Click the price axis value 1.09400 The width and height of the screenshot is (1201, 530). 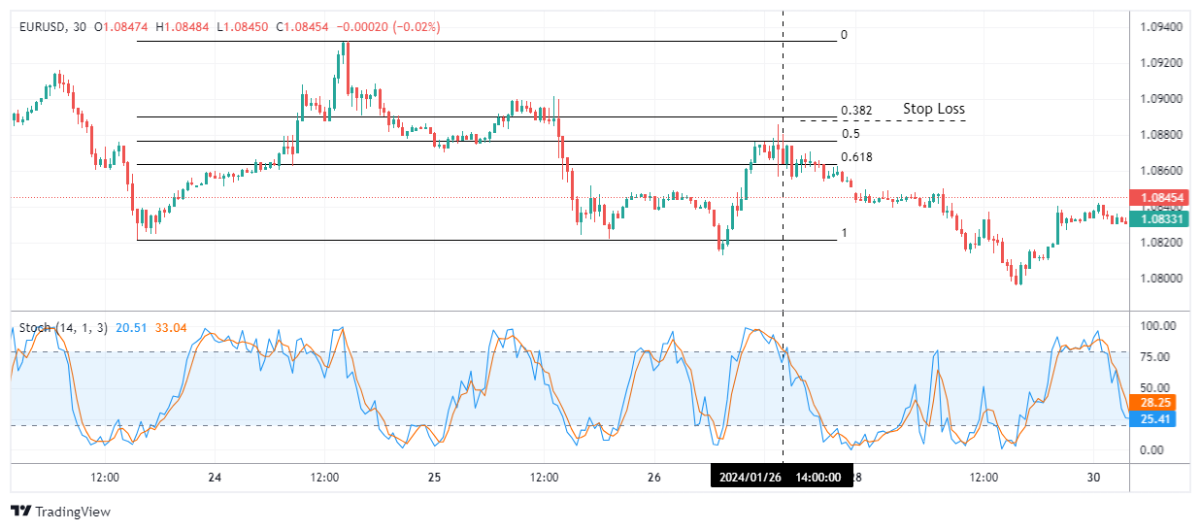[x=1162, y=27]
